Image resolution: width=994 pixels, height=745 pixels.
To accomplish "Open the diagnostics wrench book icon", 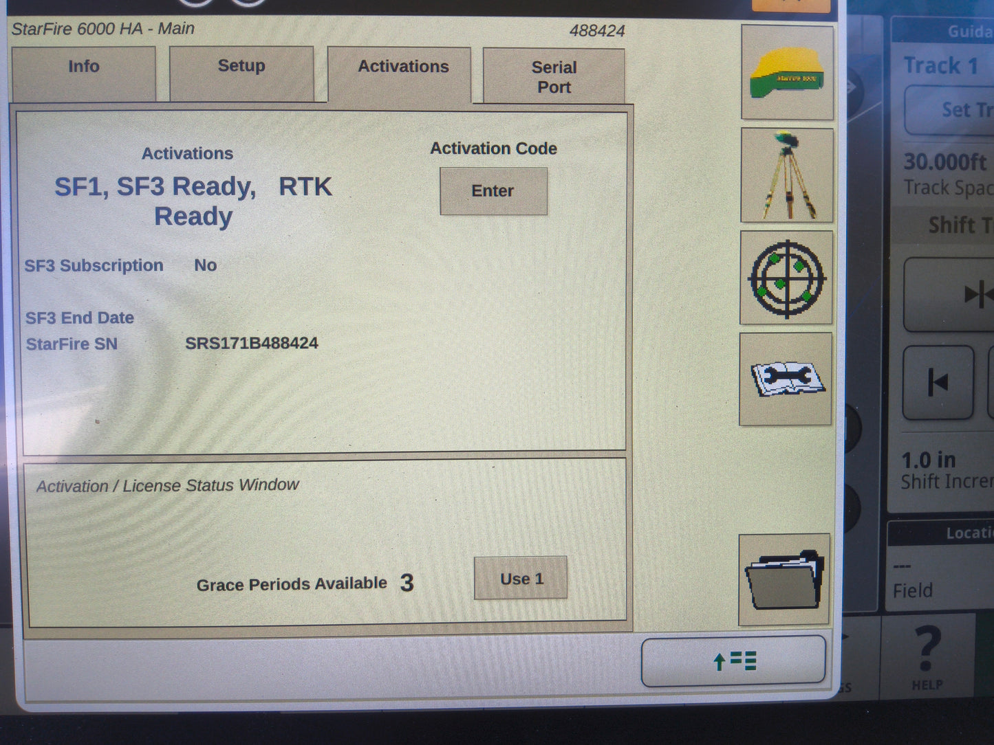I will (786, 379).
